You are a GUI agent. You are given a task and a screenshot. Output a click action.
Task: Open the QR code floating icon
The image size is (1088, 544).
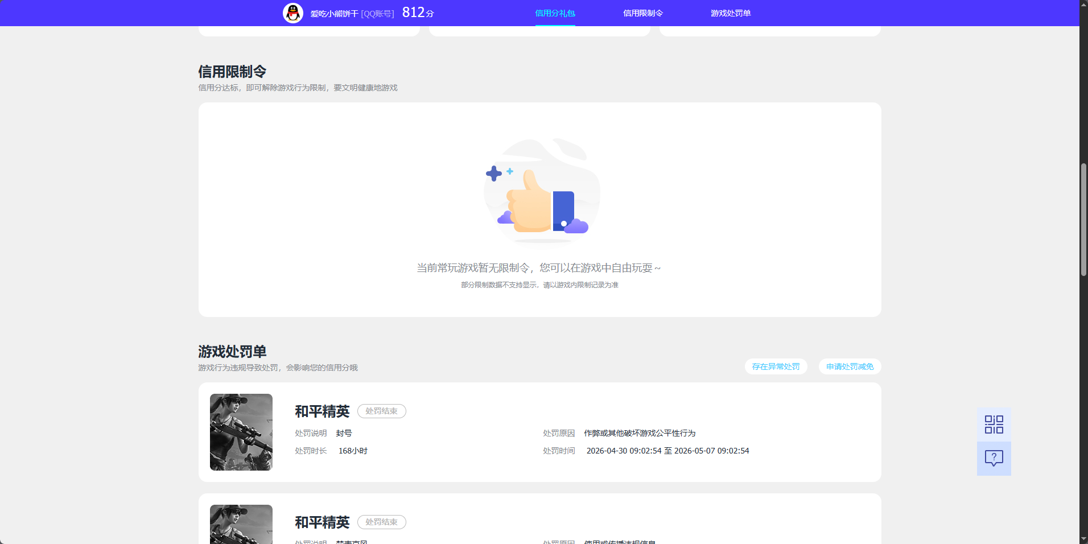coord(994,425)
